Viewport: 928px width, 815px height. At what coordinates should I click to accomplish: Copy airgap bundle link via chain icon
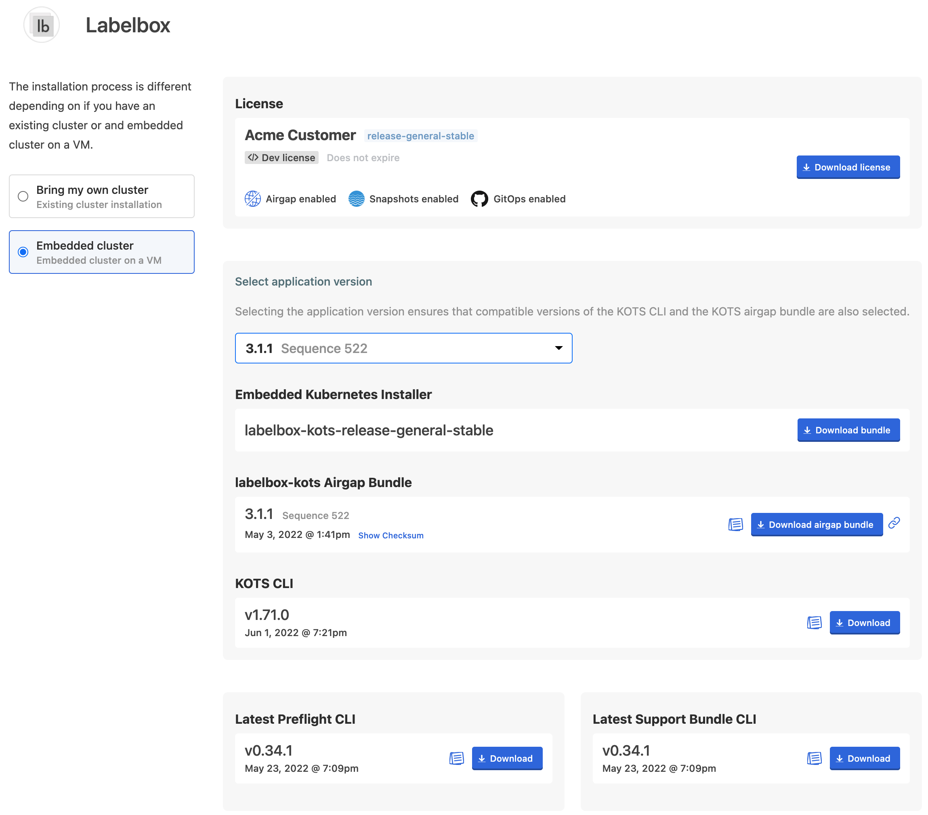coord(894,523)
